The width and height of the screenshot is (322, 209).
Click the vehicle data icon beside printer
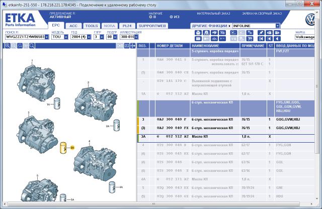pyautogui.click(x=206, y=33)
